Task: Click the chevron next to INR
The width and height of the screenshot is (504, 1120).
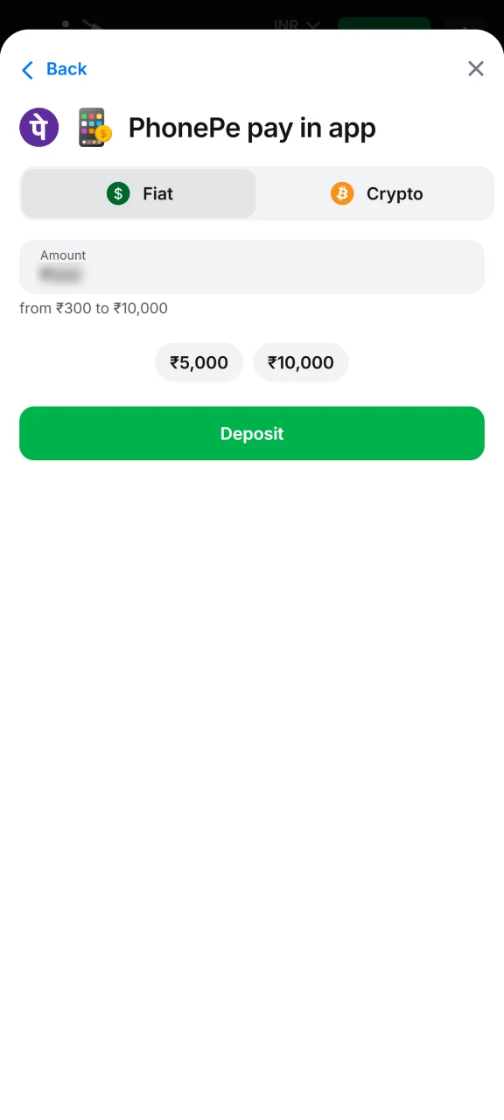Action: 314,24
